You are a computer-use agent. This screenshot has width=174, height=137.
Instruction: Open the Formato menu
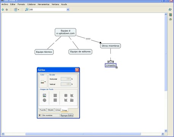pyautogui.click(x=21, y=4)
